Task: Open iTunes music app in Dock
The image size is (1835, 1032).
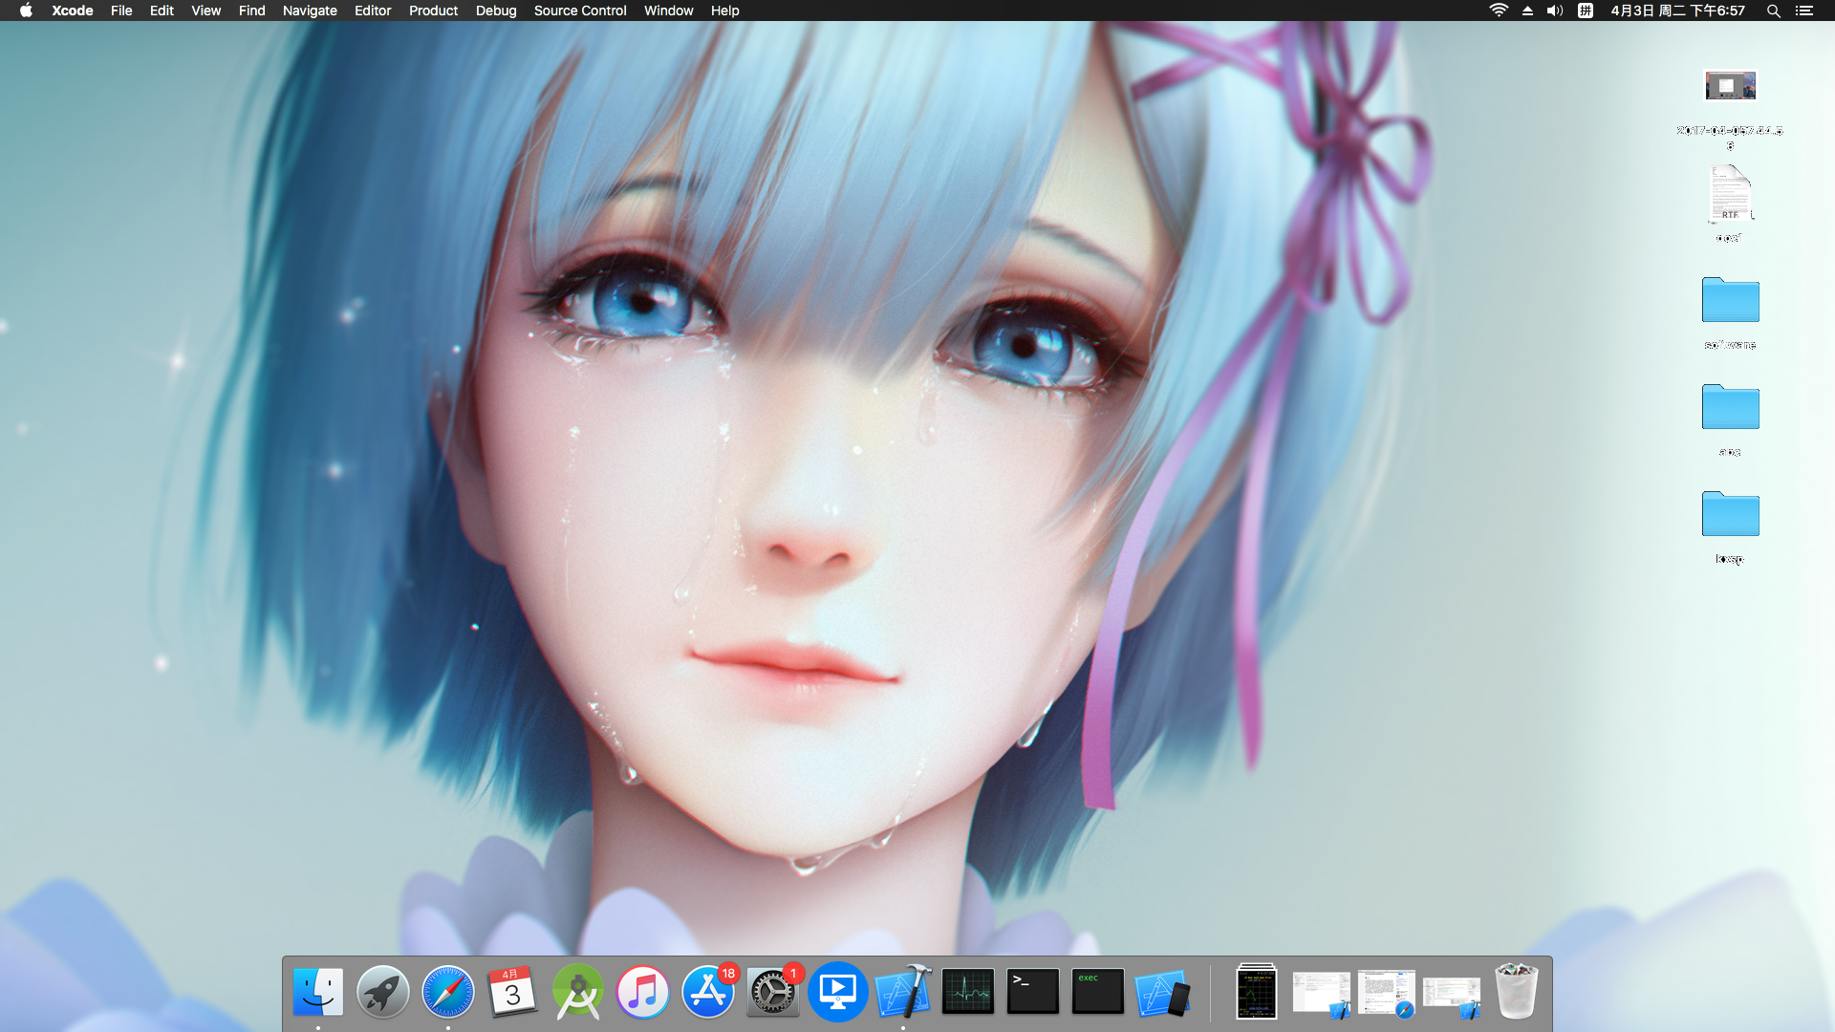Action: tap(643, 992)
